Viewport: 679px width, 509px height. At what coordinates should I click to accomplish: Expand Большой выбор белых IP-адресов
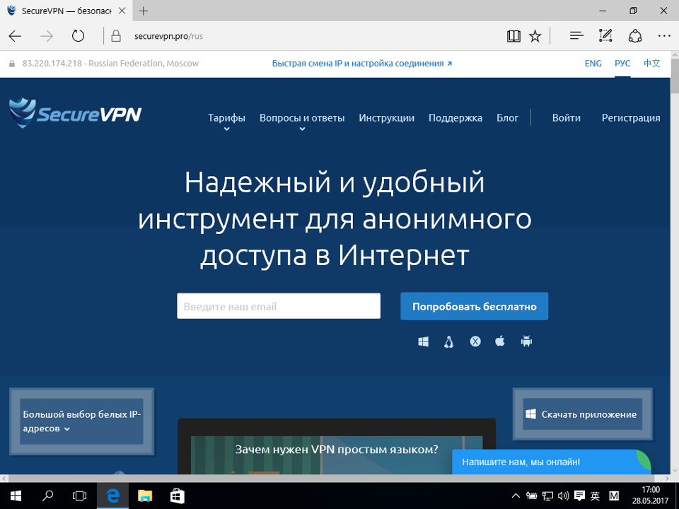coord(81,421)
